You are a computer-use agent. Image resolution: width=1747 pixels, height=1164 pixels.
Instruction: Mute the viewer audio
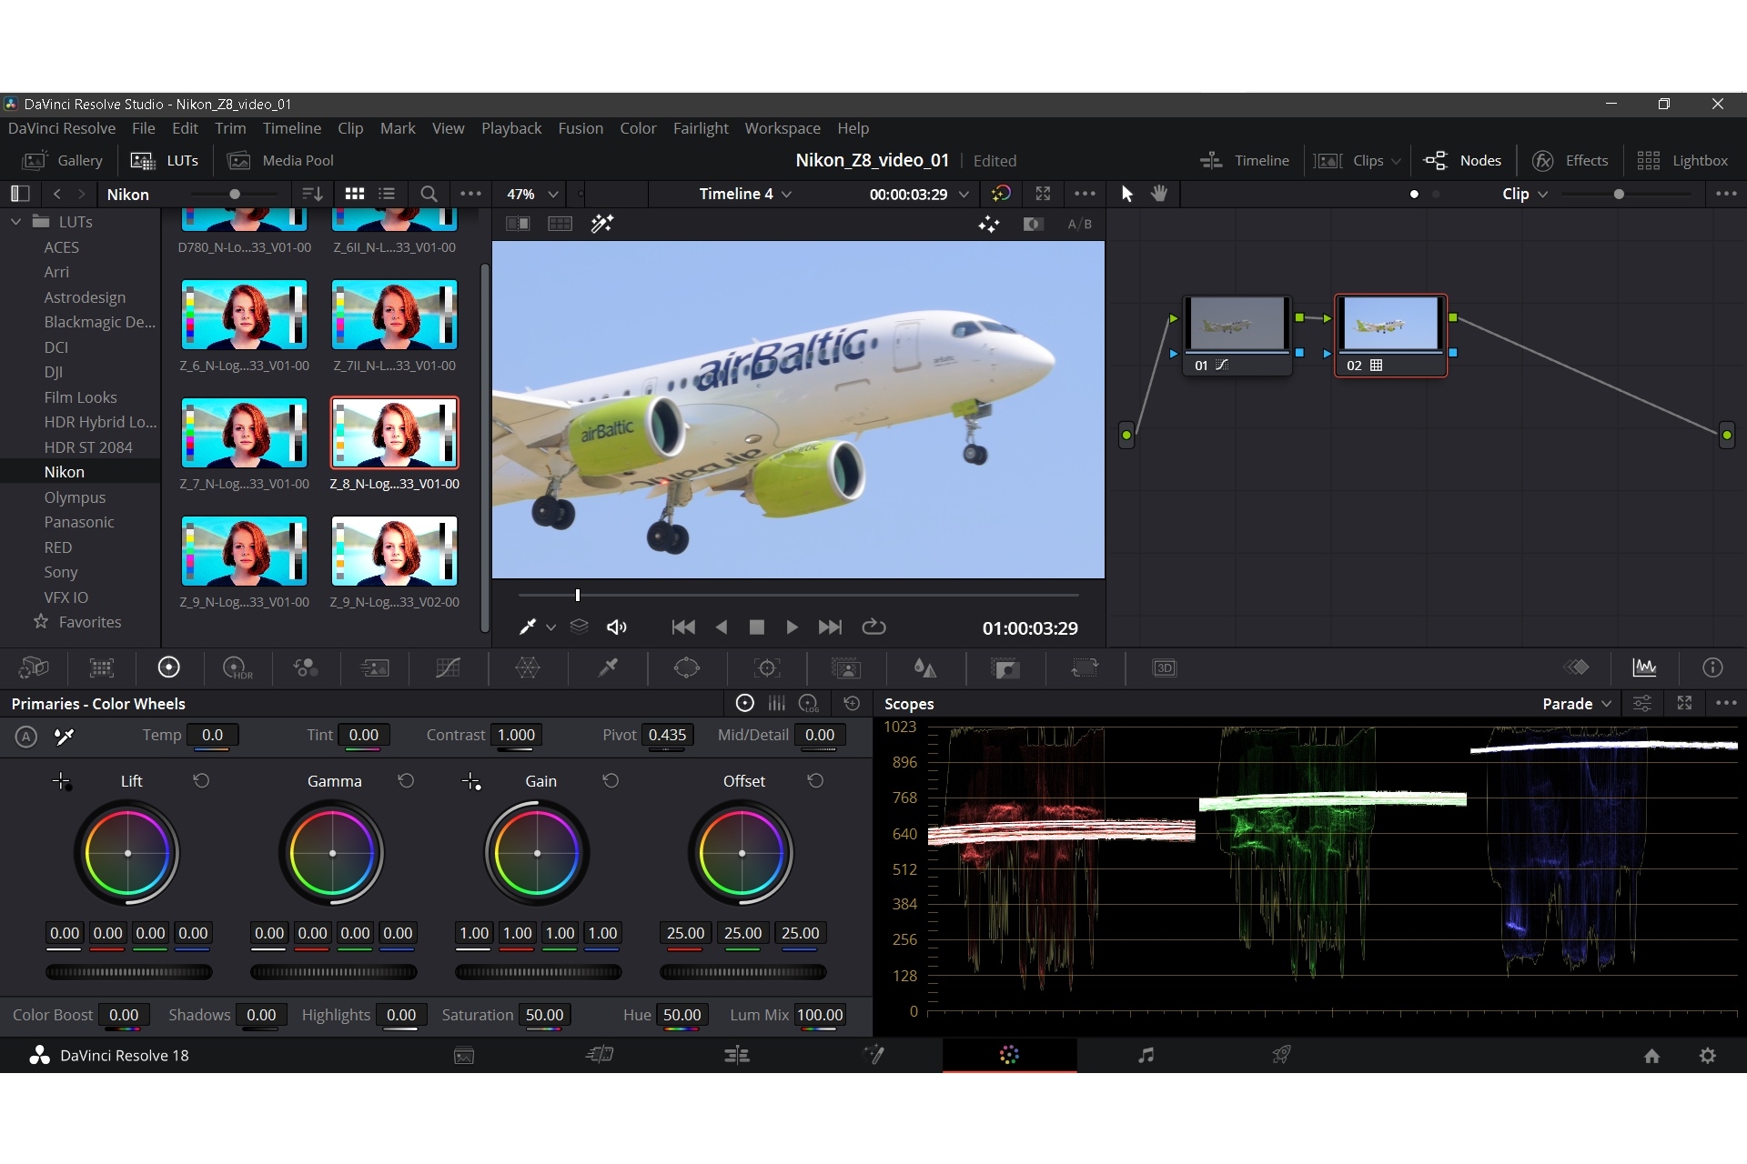(617, 627)
